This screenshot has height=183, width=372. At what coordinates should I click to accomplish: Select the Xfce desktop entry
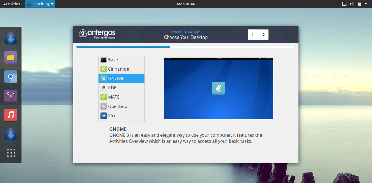pyautogui.click(x=121, y=116)
